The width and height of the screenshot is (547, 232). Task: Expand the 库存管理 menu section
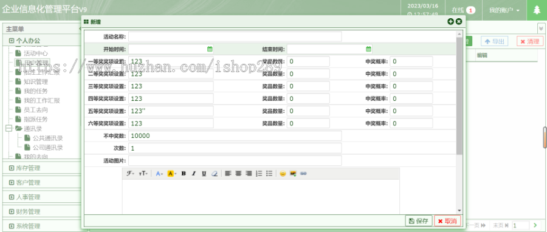coord(42,168)
